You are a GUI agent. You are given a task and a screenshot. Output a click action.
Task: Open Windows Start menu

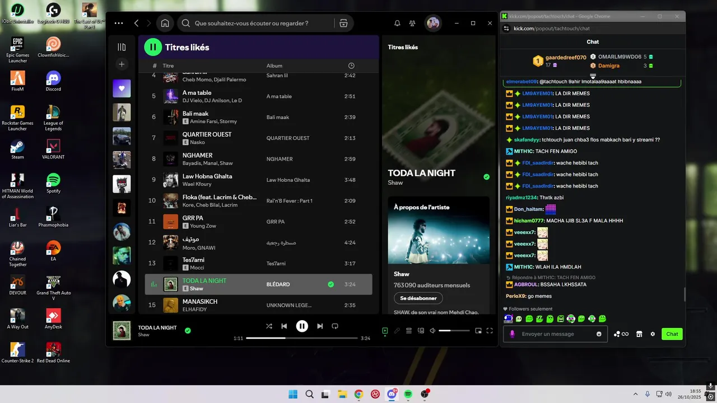coord(293,394)
